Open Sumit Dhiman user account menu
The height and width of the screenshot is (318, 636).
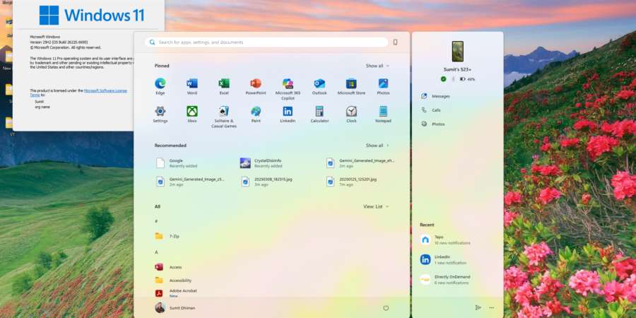click(175, 308)
